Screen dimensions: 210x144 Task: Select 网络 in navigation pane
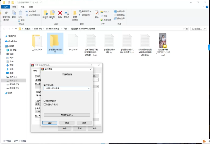(9, 93)
